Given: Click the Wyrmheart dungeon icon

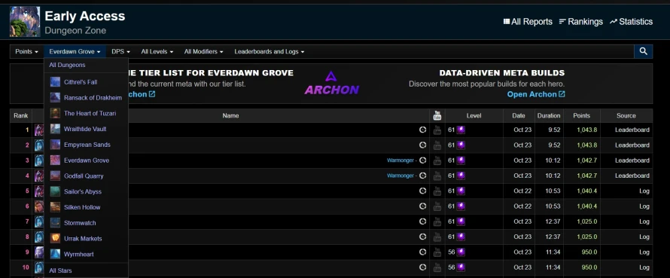Looking at the screenshot, I should (55, 254).
